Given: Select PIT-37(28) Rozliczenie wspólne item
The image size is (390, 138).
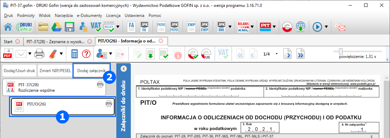Looking at the screenshot, I should click(54, 88).
